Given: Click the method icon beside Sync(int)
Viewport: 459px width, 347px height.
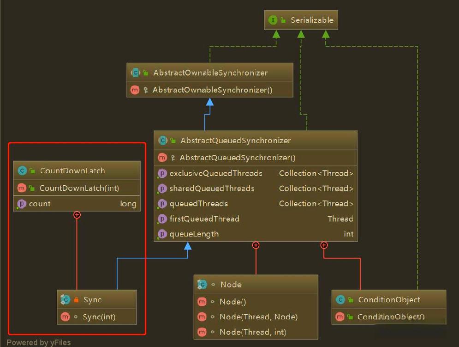Looking at the screenshot, I should (x=65, y=317).
